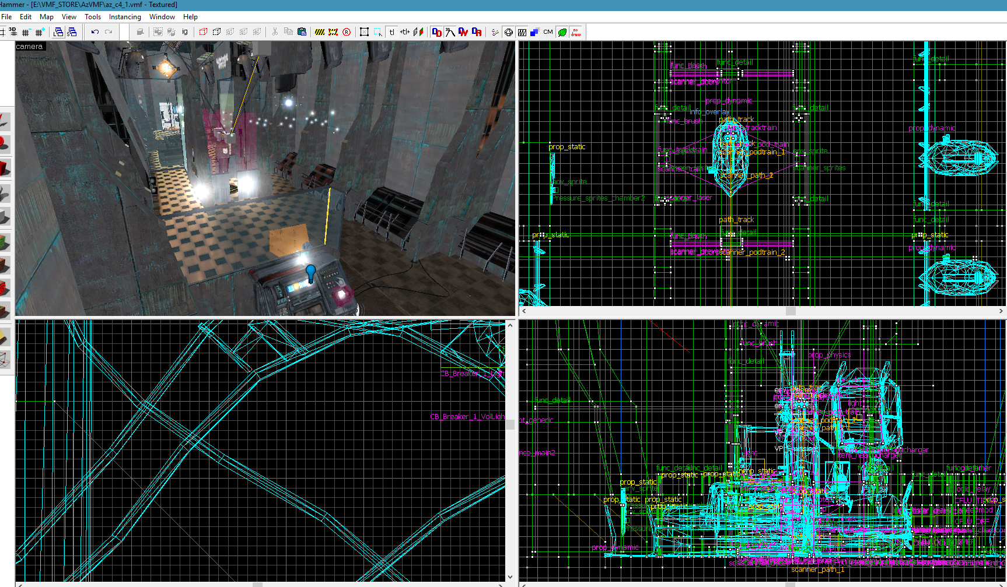This screenshot has height=587, width=1007.
Task: Toggle the scaling texture lock button
Action: point(405,32)
